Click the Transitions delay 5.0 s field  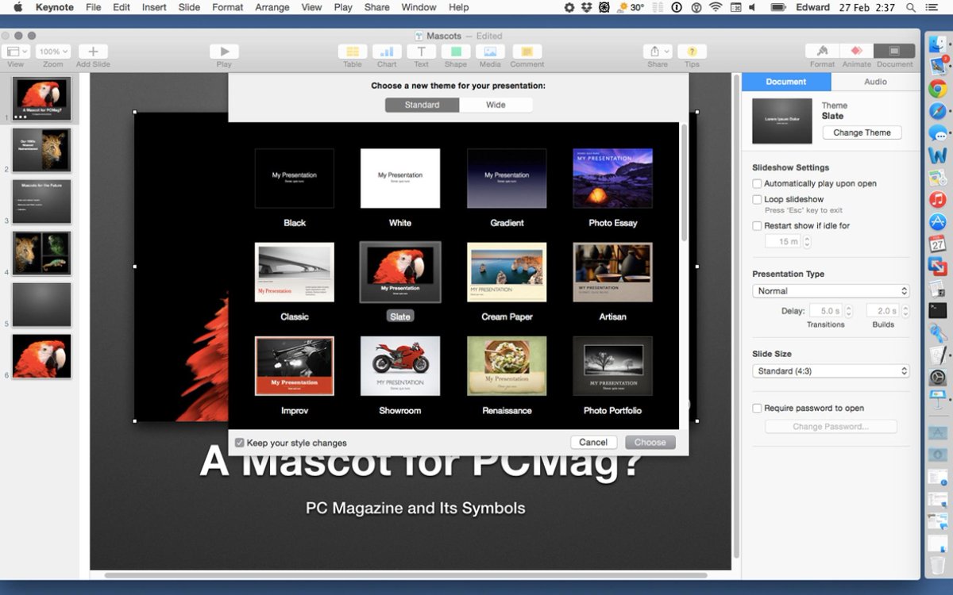[826, 311]
